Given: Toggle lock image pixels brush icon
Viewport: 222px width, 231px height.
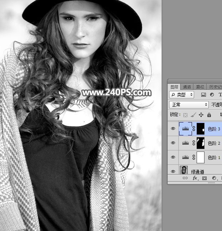Looking at the screenshot, I should [x=193, y=115].
